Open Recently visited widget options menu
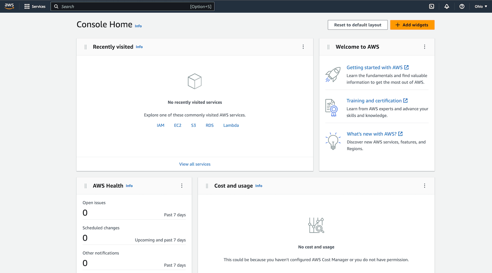Image resolution: width=492 pixels, height=273 pixels. (303, 47)
